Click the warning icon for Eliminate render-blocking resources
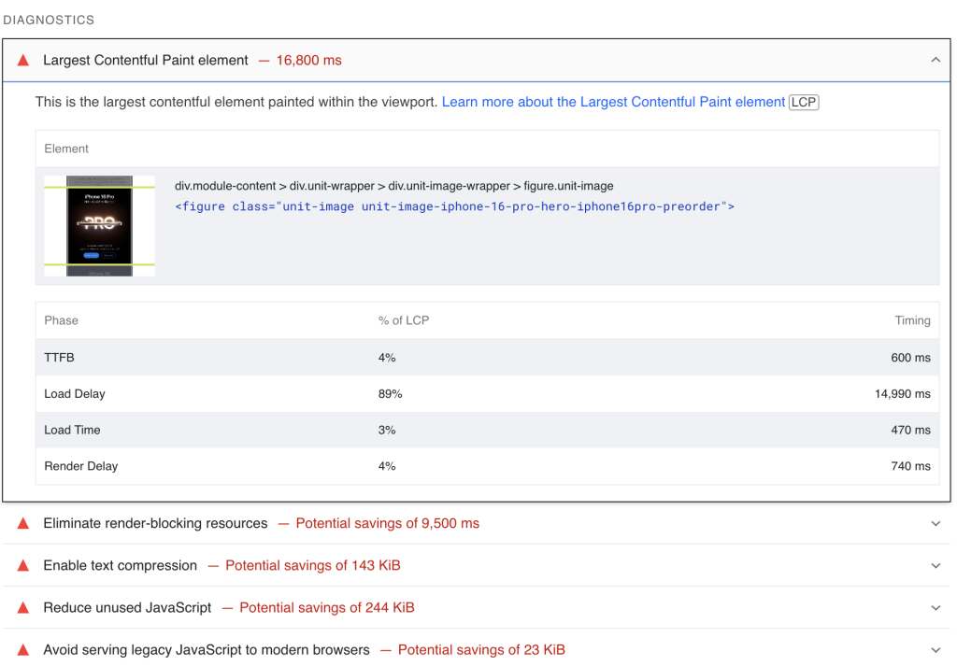957x666 pixels. (21, 523)
